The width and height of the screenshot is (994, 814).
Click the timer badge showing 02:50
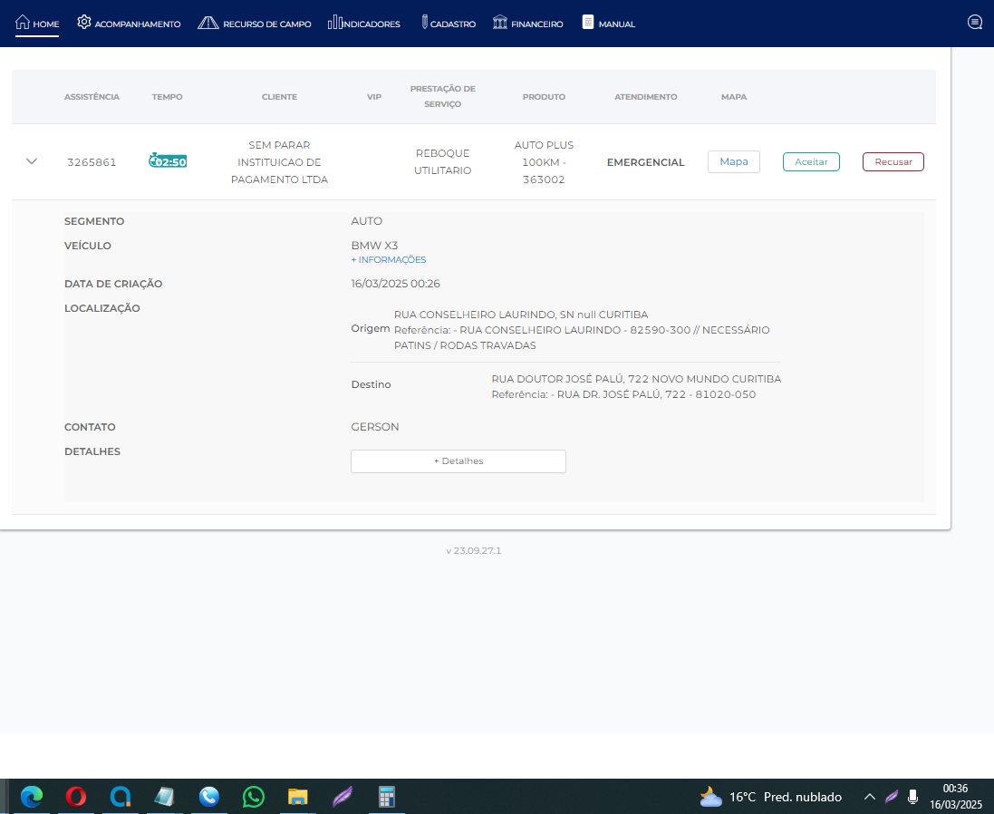tap(168, 161)
